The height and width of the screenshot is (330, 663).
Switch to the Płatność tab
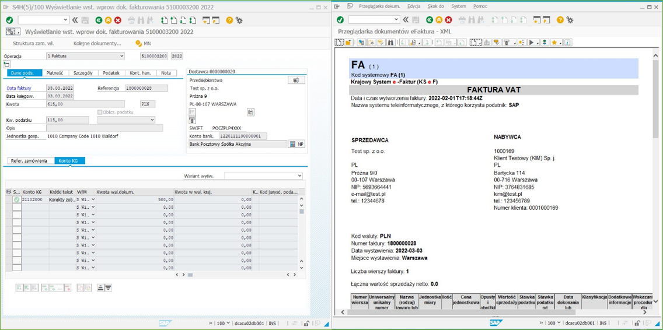[55, 73]
